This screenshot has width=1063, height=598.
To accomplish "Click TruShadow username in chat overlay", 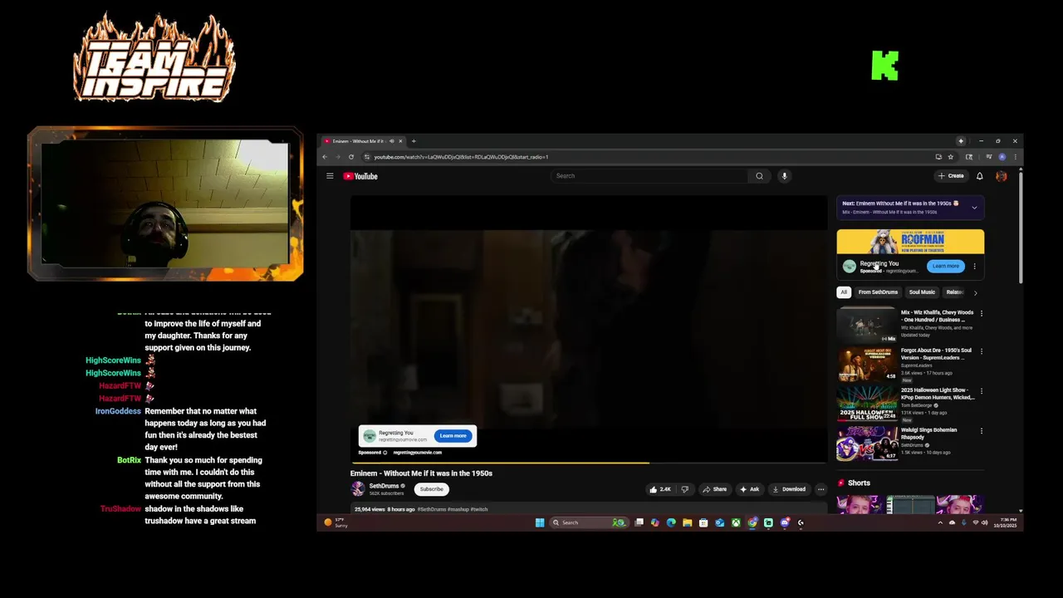I will pos(120,509).
